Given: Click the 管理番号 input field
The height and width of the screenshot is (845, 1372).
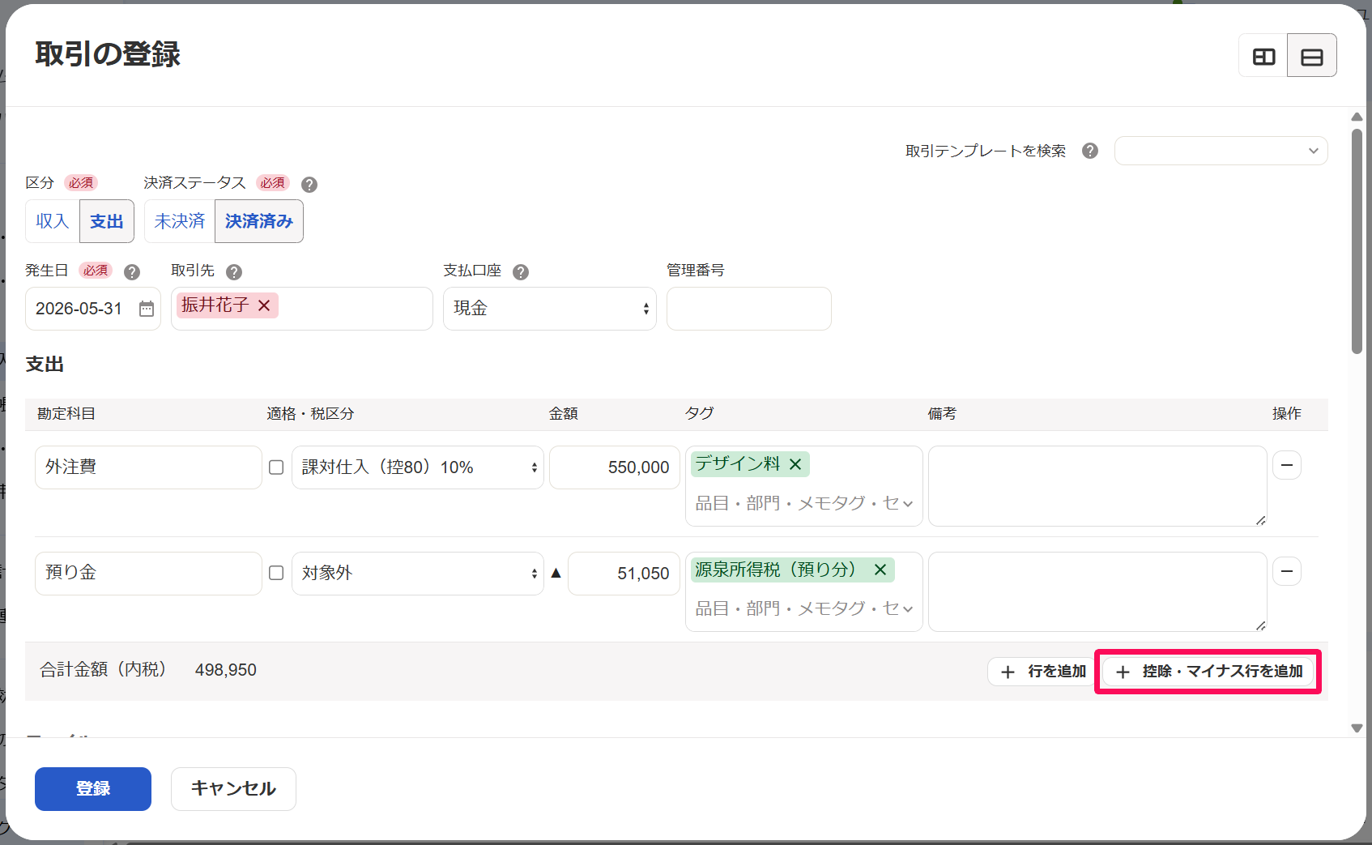Looking at the screenshot, I should coord(749,309).
